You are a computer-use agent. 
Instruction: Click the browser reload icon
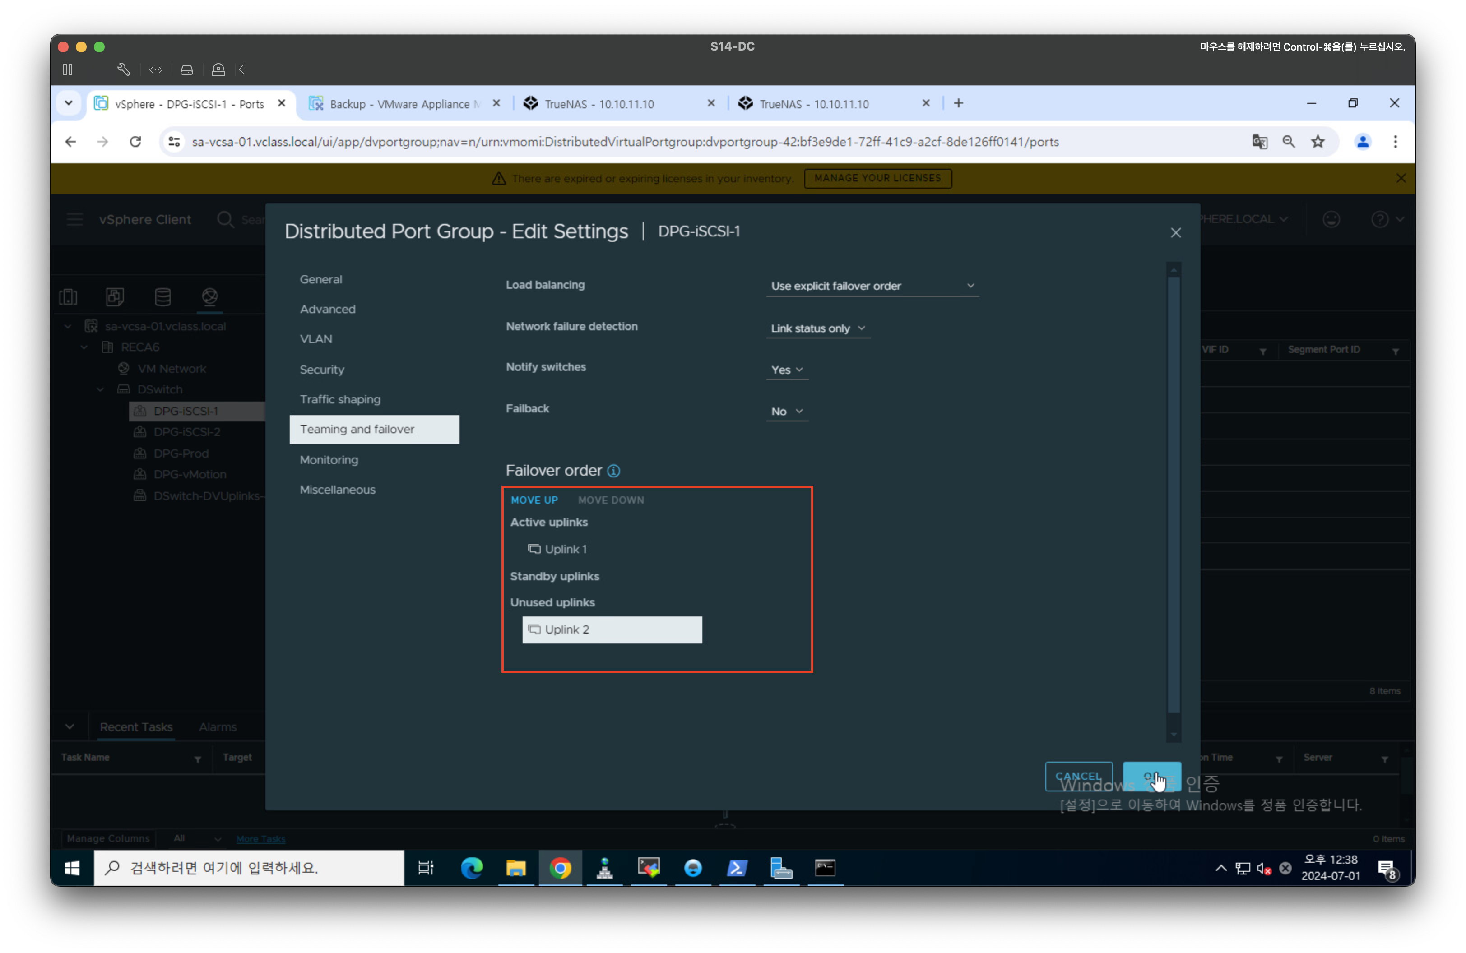pyautogui.click(x=135, y=142)
